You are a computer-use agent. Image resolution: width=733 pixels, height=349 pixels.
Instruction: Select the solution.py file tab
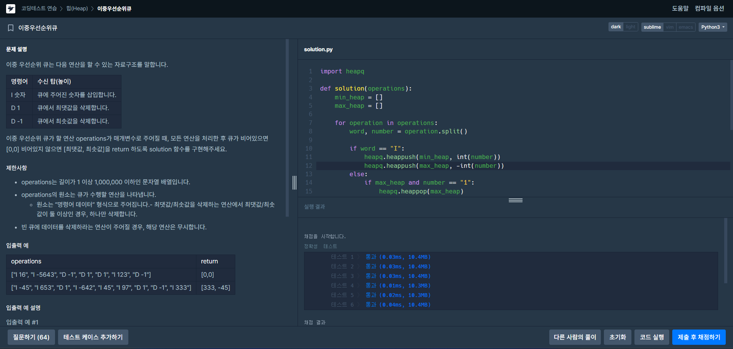(318, 49)
